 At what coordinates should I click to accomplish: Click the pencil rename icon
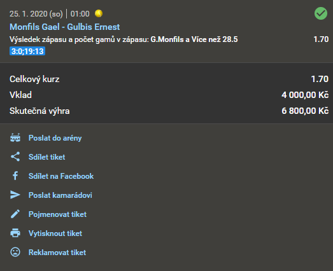15,214
